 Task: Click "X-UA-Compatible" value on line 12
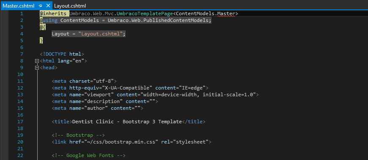click(x=127, y=88)
